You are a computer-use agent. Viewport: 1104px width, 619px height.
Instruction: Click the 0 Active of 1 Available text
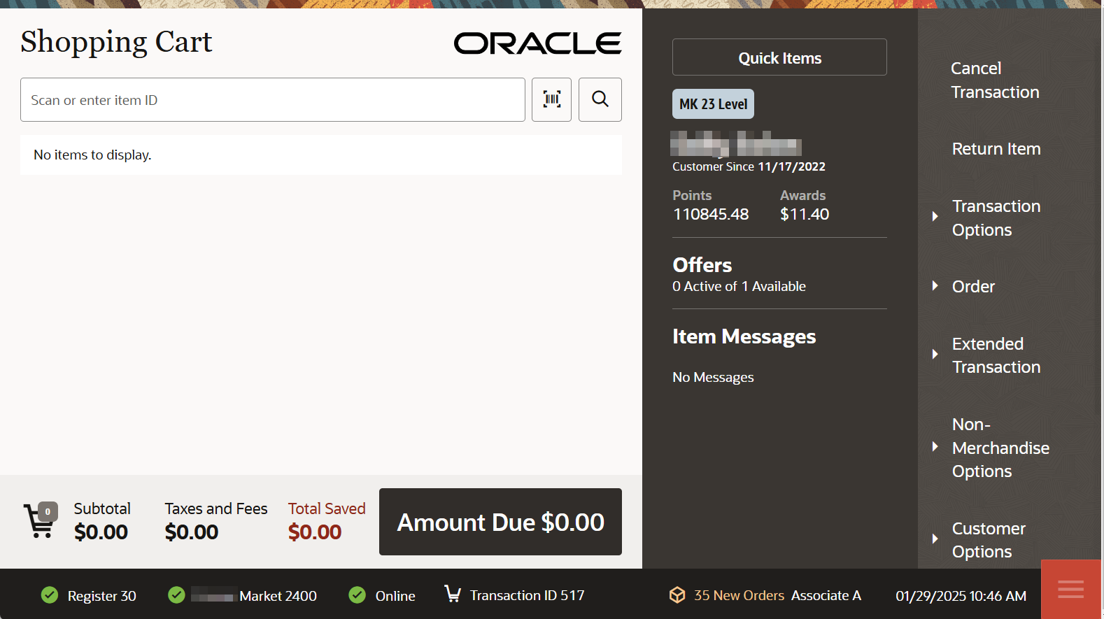click(739, 286)
